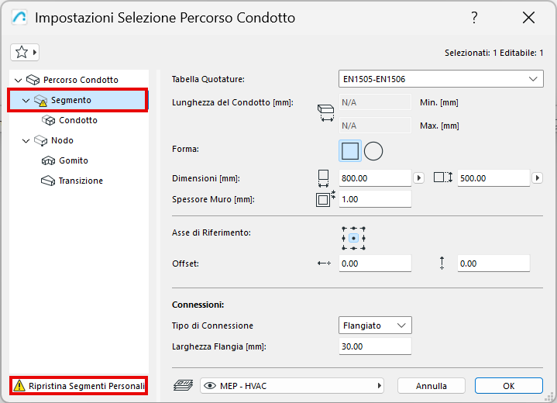
Task: Collapse the Nodo tree branch
Action: coord(26,140)
